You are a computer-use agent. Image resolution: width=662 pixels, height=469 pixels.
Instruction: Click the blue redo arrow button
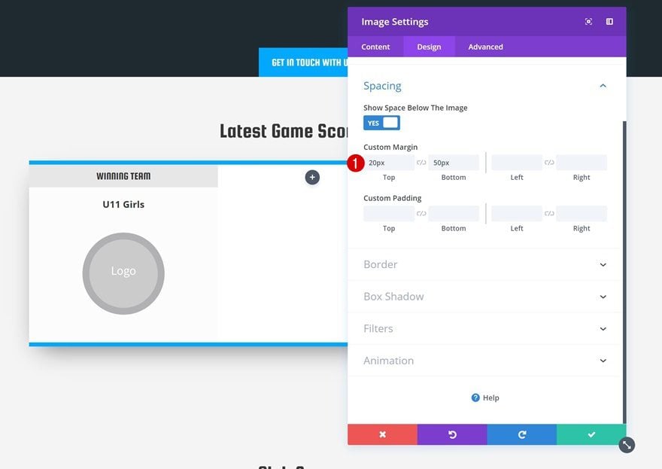pyautogui.click(x=522, y=434)
